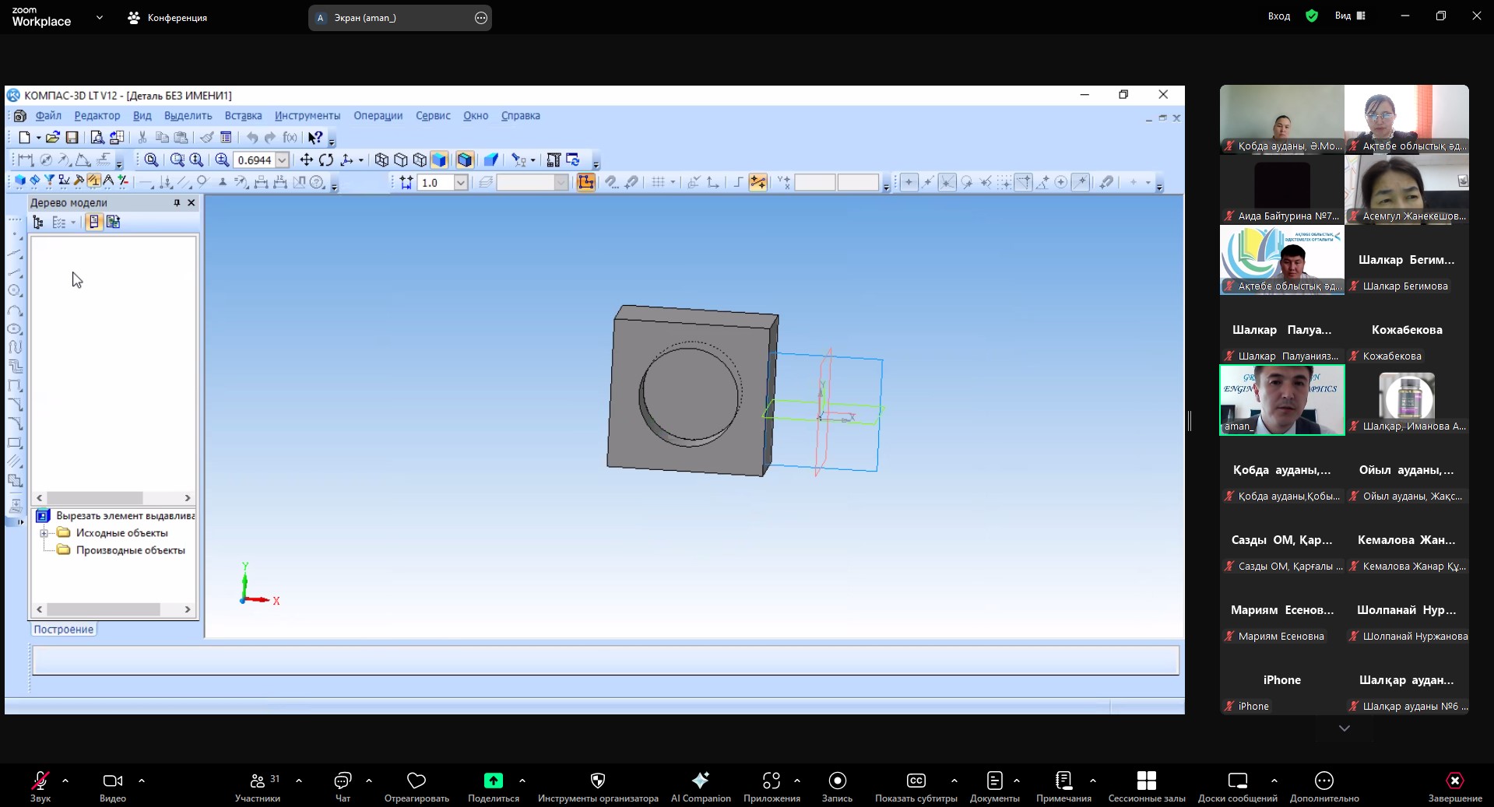This screenshot has height=807, width=1494.
Task: Open the step value 1.0 dropdown
Action: click(461, 183)
